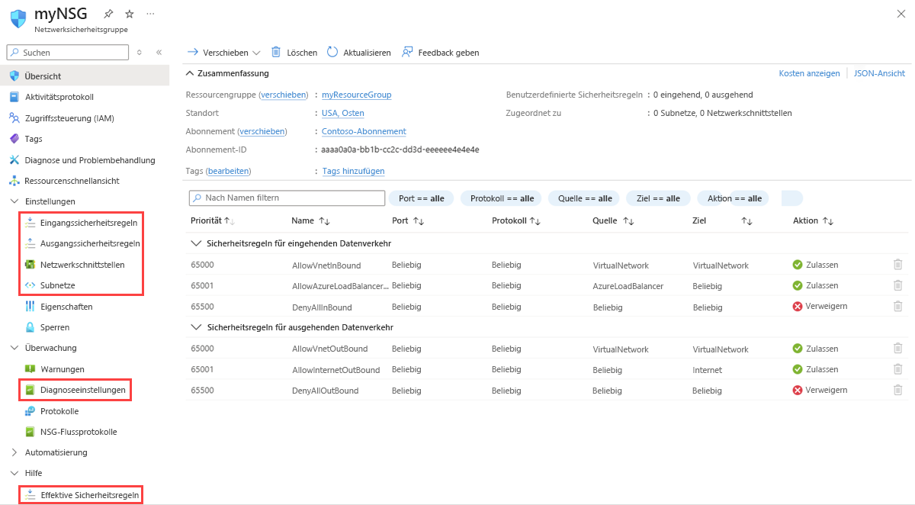This screenshot has width=915, height=505.
Task: Pin myNSG using the pin icon
Action: tap(109, 14)
